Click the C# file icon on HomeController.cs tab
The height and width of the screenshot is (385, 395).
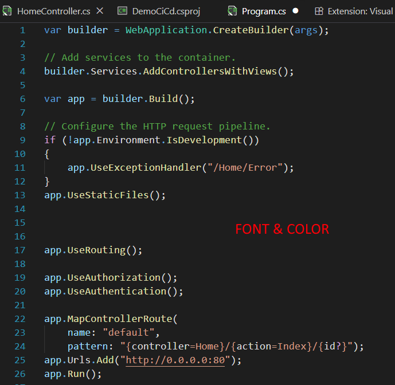[x=7, y=11]
